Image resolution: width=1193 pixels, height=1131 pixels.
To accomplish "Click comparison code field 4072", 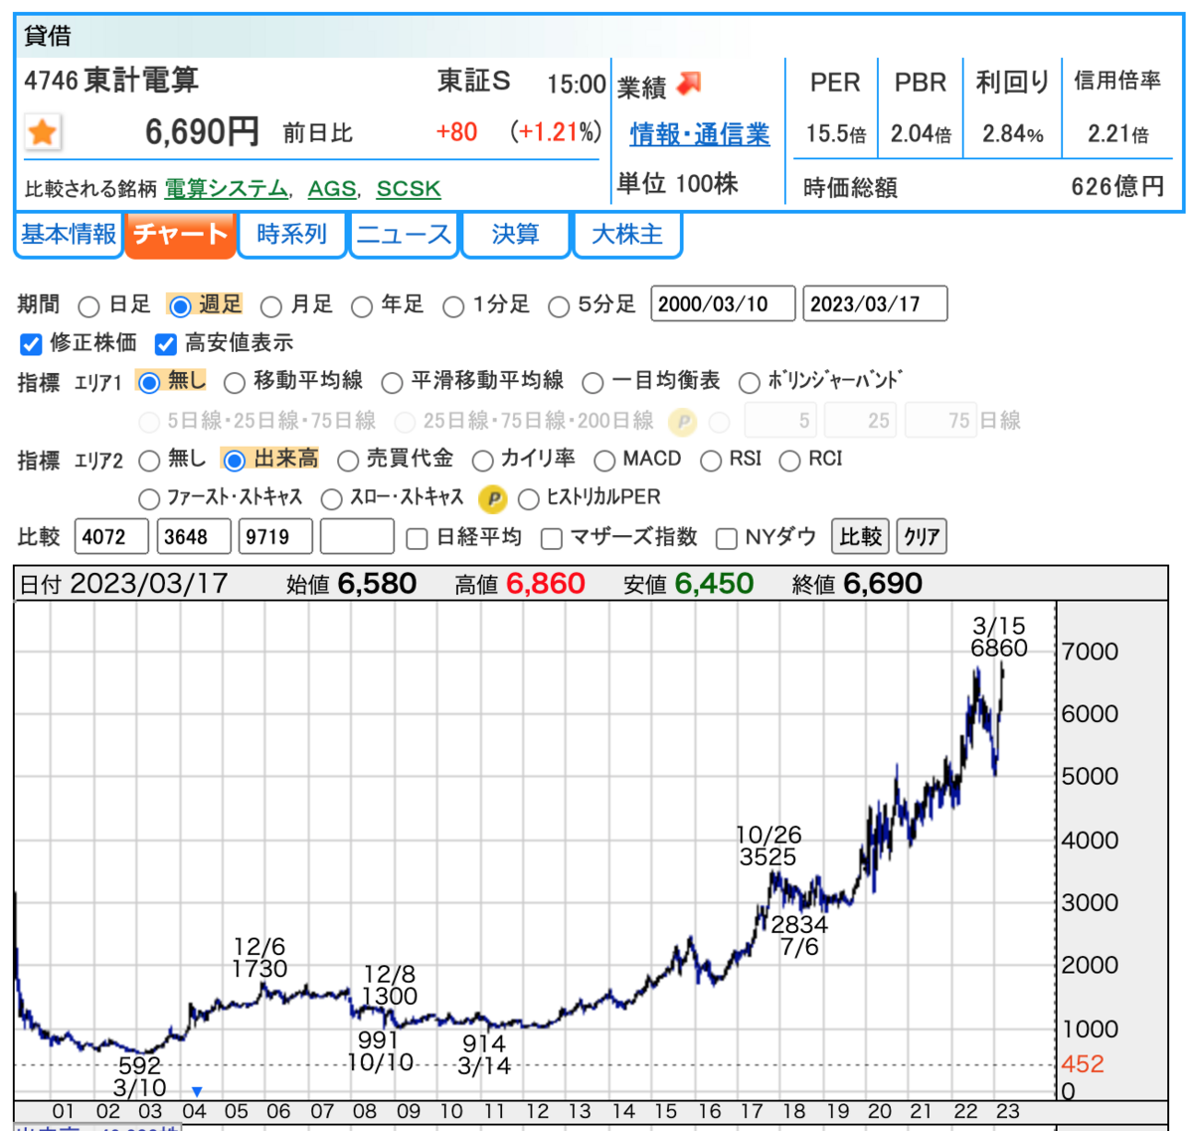I will click(111, 537).
